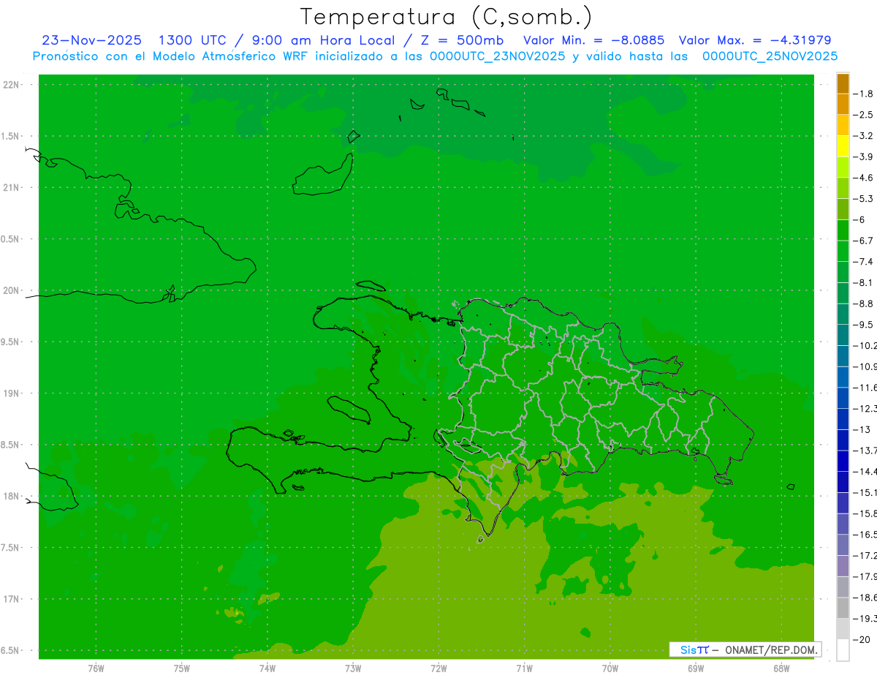This screenshot has height=678, width=877.
Task: Click the '76W' longitude label
Action: point(96,668)
